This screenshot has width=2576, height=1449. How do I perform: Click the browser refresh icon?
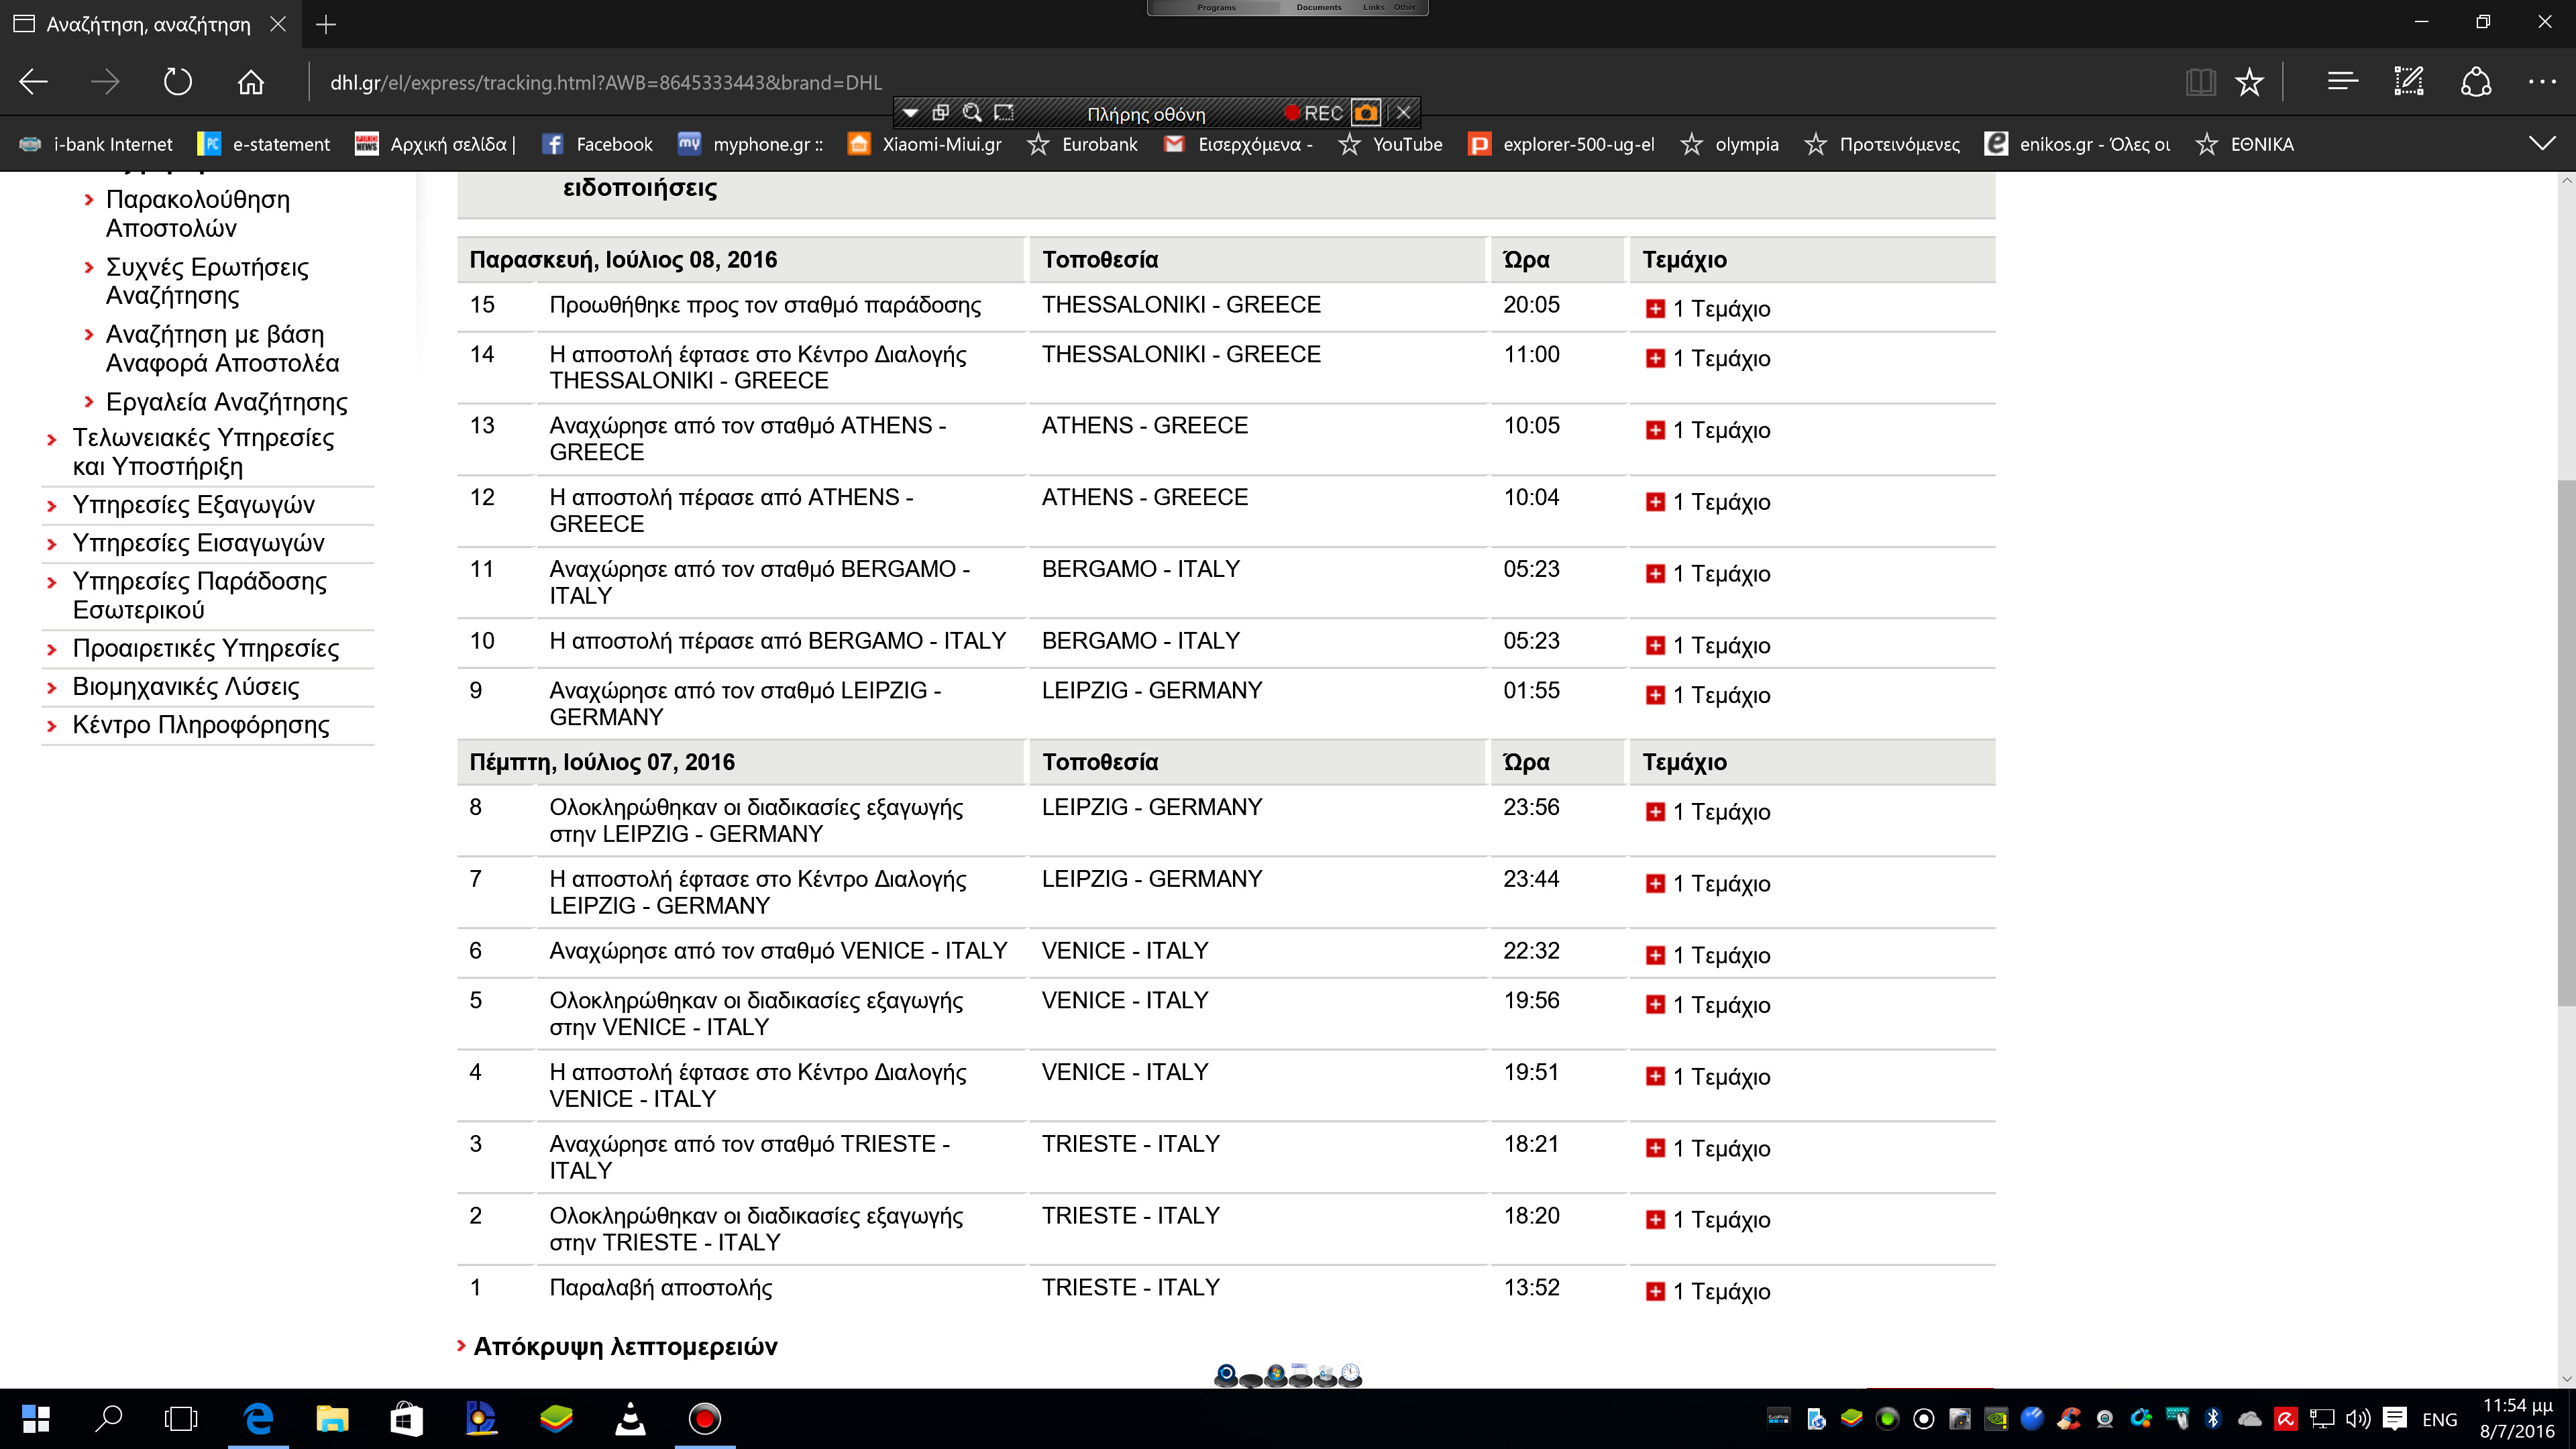point(177,82)
